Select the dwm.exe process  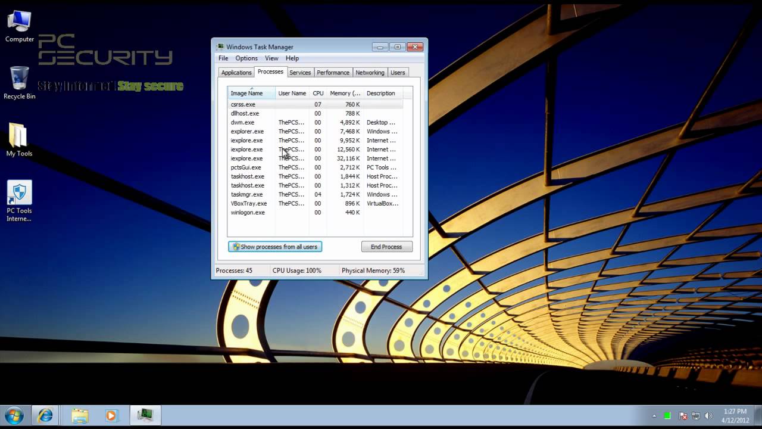click(x=316, y=122)
